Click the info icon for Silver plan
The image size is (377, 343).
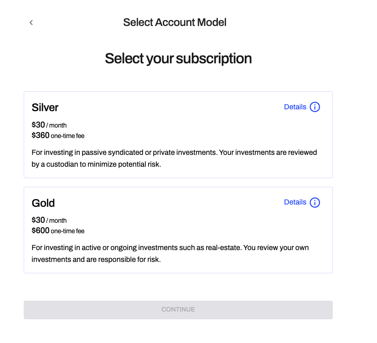(315, 107)
